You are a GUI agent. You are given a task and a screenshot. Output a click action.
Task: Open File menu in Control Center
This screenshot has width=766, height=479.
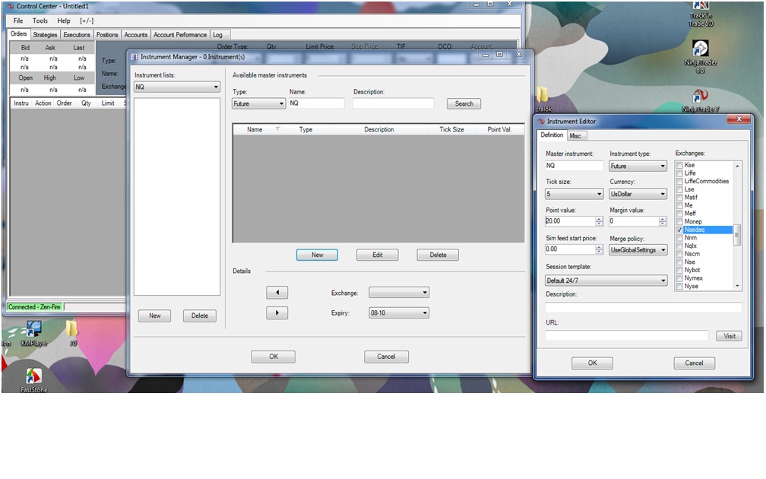coord(18,21)
